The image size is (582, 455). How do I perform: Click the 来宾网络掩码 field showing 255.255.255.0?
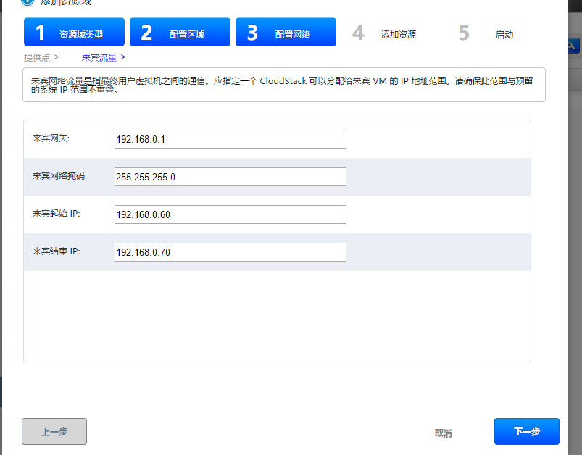(x=230, y=177)
